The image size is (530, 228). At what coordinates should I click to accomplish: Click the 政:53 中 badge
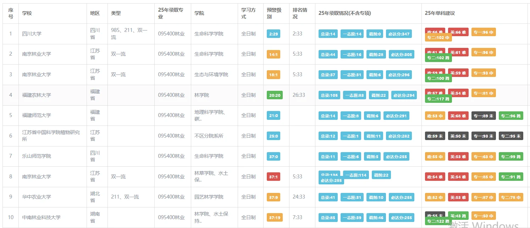coord(435,116)
